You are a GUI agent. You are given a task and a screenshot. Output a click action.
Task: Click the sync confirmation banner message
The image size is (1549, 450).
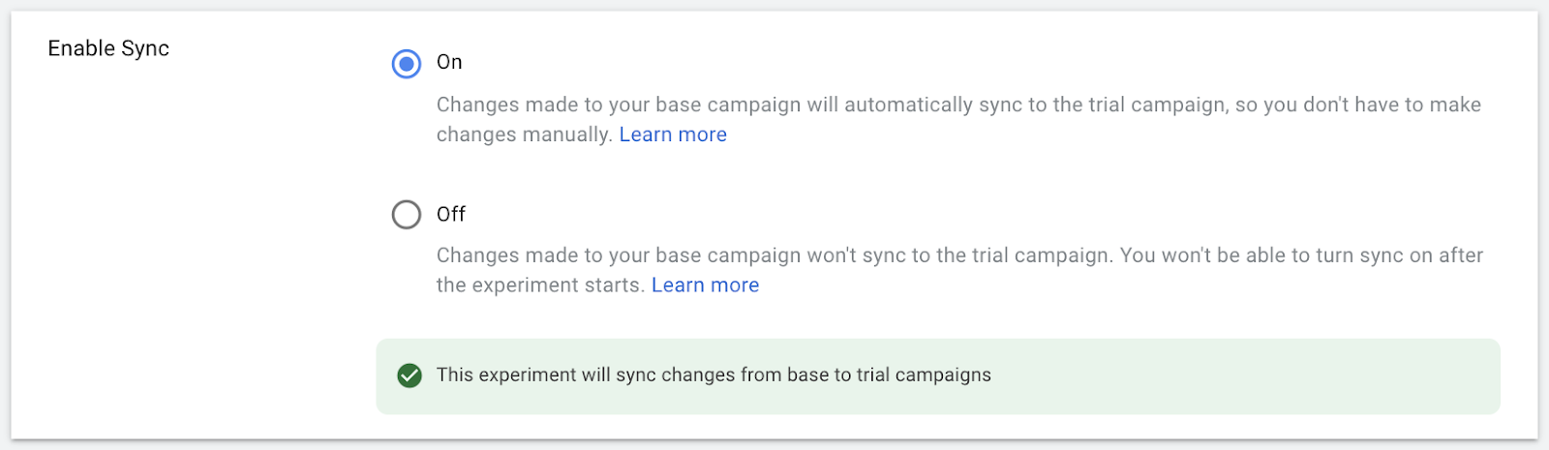714,375
